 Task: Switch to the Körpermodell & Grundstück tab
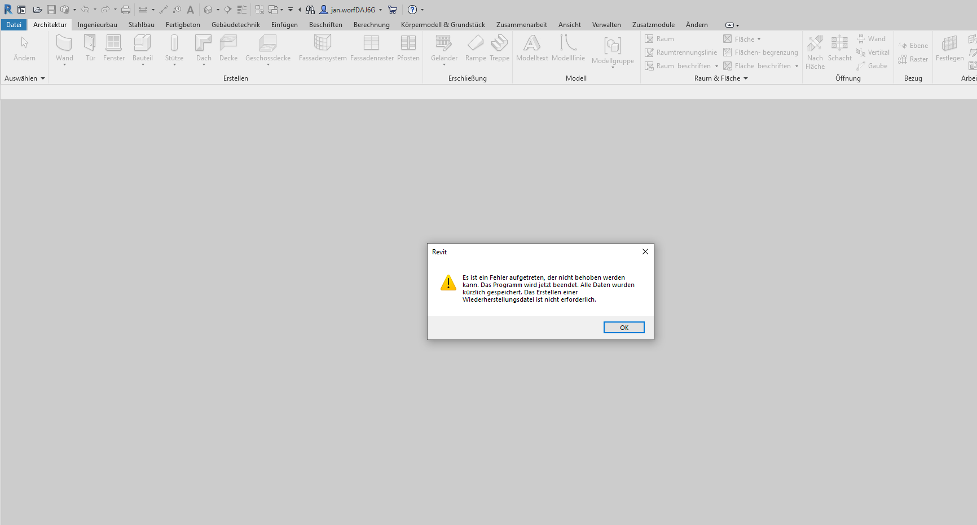(x=443, y=25)
